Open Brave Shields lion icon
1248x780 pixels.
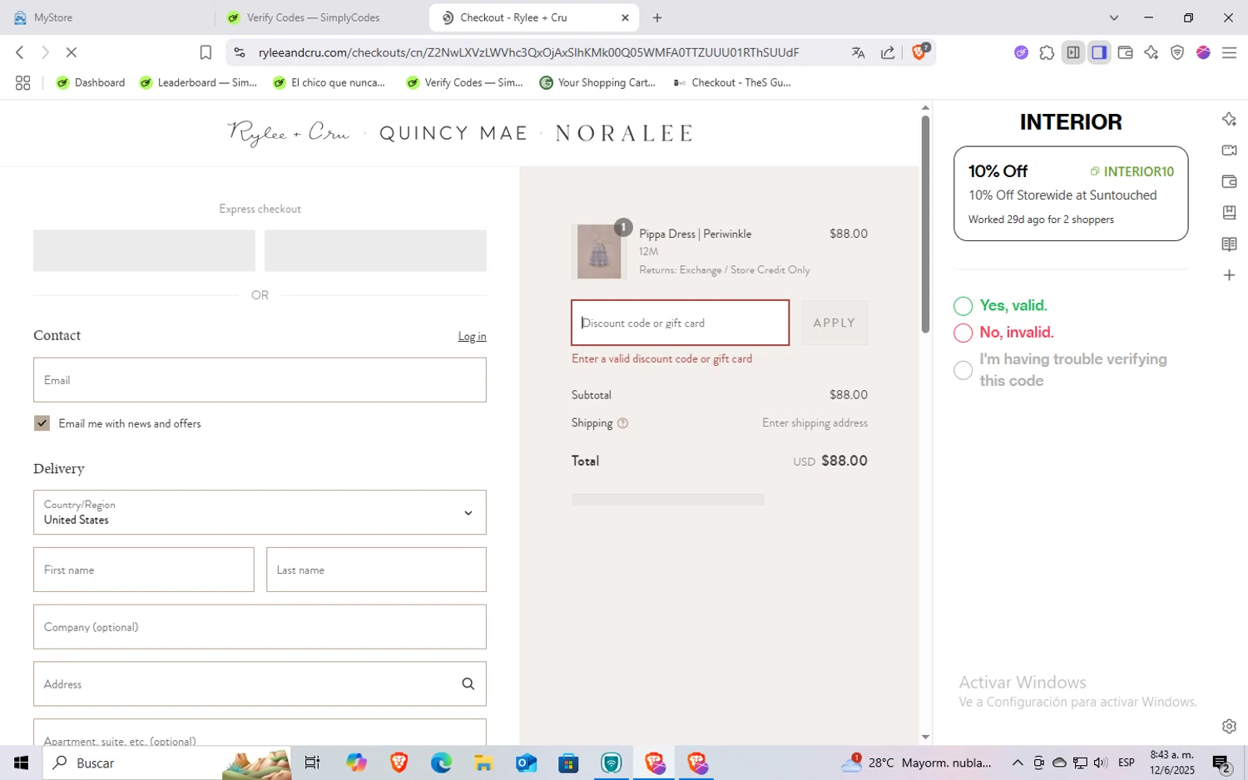pyautogui.click(x=919, y=52)
